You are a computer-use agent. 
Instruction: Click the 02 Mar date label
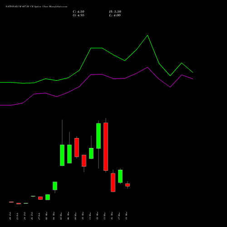click(46, 216)
